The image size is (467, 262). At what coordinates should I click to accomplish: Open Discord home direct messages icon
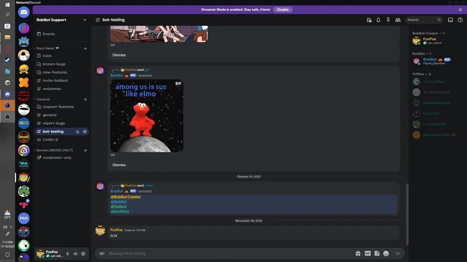[24, 12]
